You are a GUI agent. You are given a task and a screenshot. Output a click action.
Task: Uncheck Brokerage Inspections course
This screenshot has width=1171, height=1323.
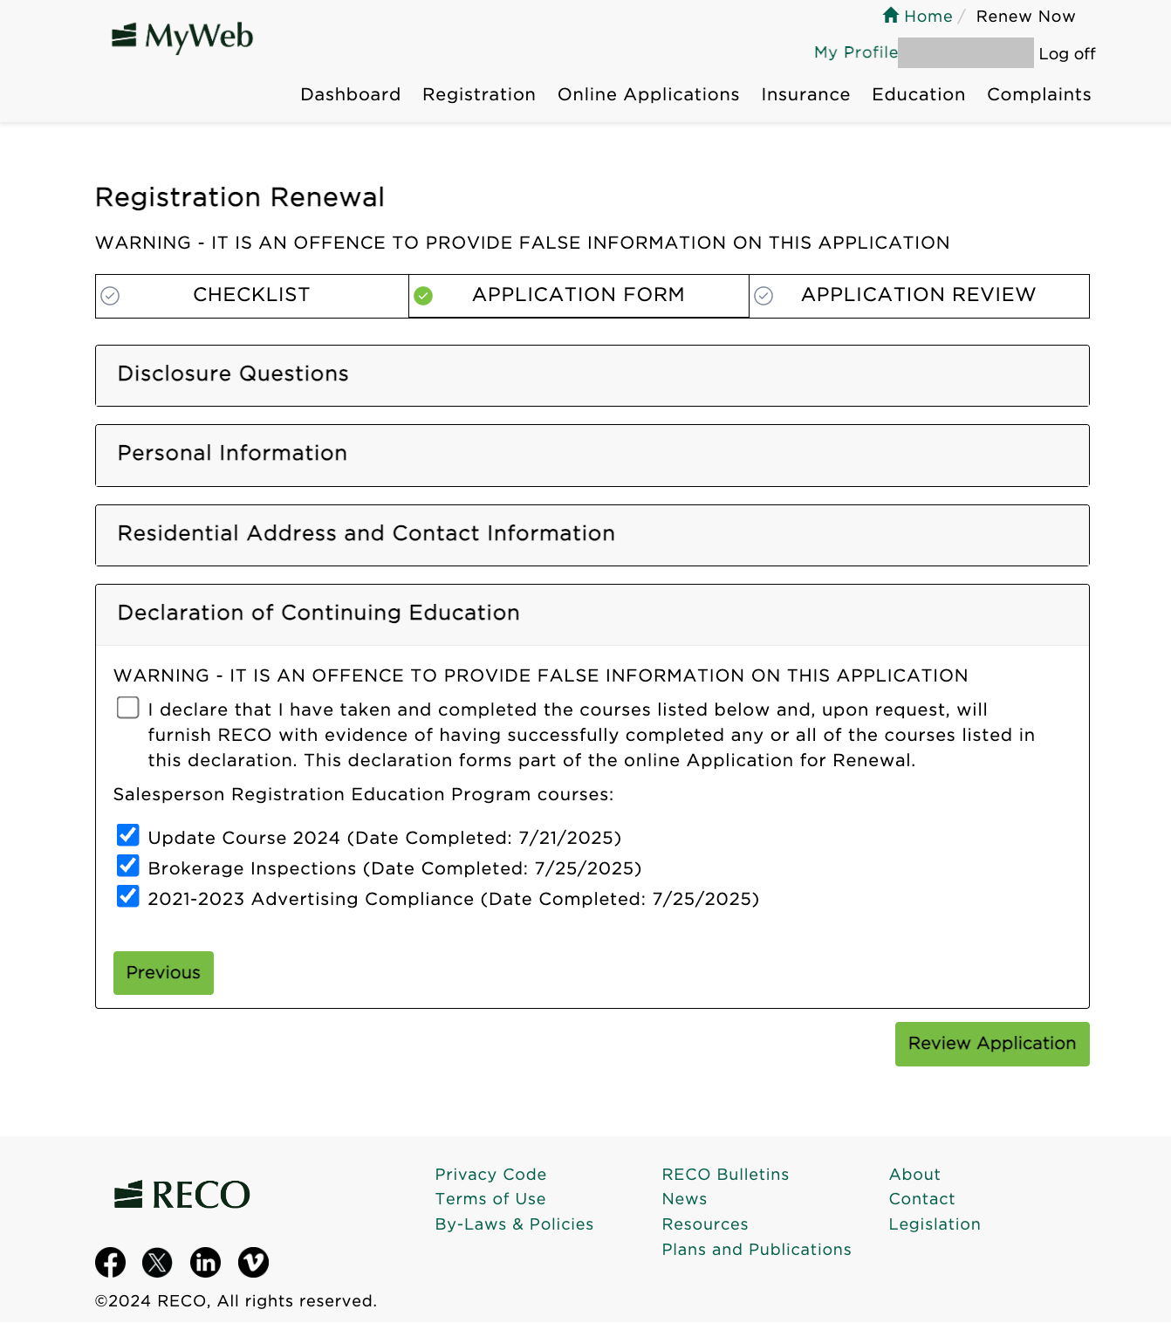point(127,866)
